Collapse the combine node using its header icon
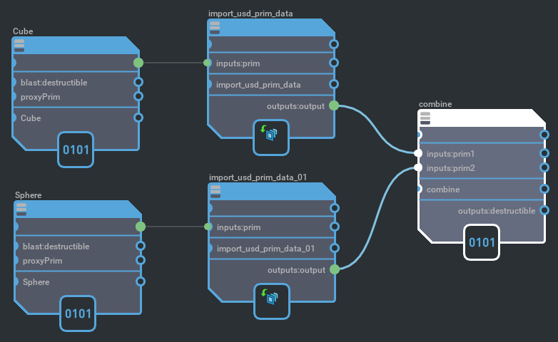This screenshot has width=558, height=342. click(425, 118)
